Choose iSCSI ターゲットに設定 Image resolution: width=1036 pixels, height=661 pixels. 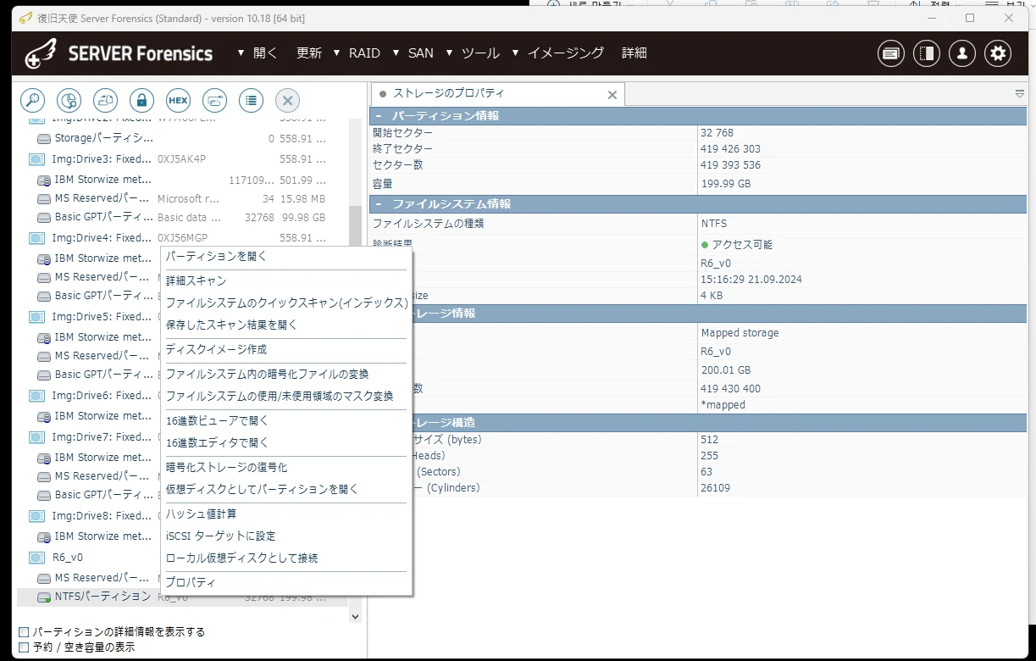coord(285,536)
